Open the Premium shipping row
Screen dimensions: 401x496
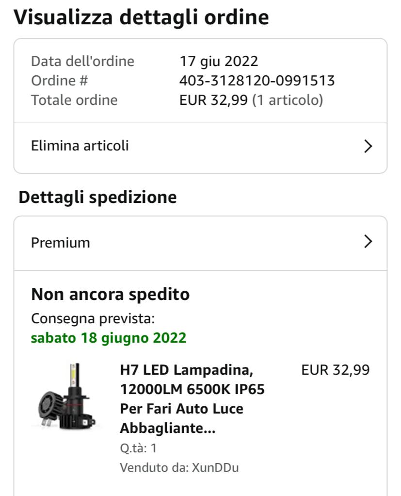point(61,243)
